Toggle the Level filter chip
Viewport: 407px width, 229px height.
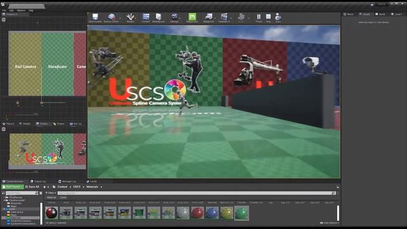[63, 198]
